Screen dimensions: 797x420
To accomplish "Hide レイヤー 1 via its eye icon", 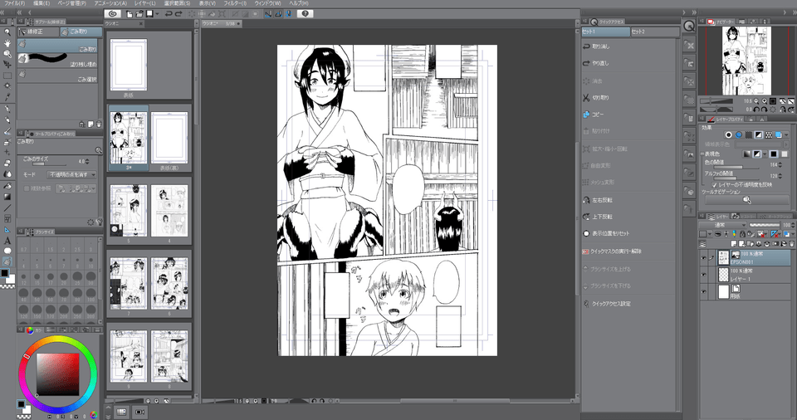I will 703,275.
